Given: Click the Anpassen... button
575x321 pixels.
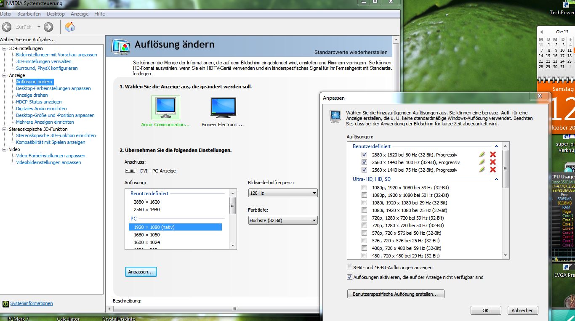Looking at the screenshot, I should 141,272.
